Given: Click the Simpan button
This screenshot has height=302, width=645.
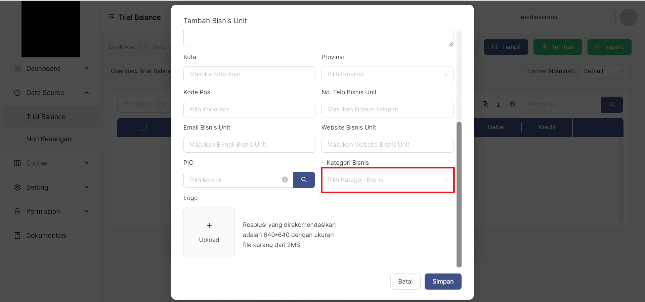Looking at the screenshot, I should [443, 282].
